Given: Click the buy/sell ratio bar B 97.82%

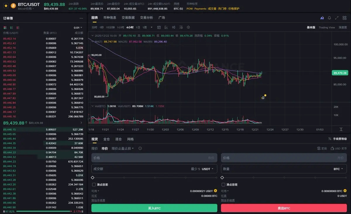Looking at the screenshot, I should (43, 211).
